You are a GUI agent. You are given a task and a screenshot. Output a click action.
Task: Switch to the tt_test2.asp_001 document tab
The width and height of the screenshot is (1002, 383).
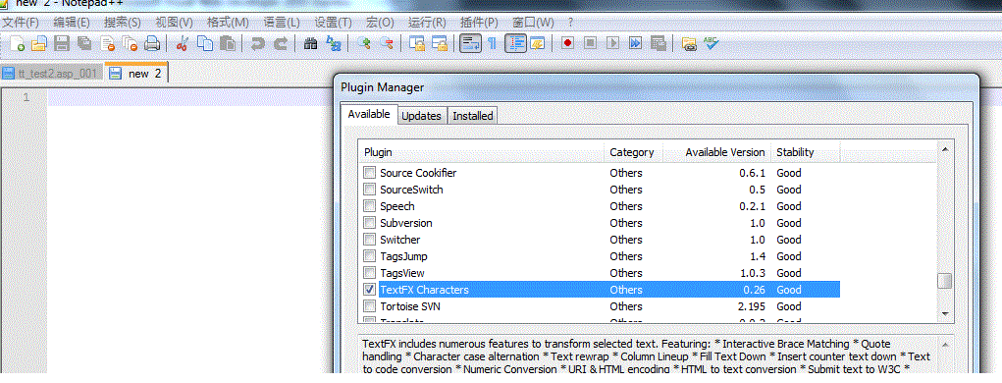point(51,74)
